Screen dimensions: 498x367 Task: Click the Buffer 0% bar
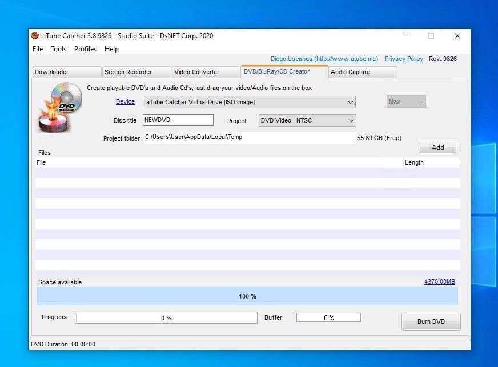point(328,317)
